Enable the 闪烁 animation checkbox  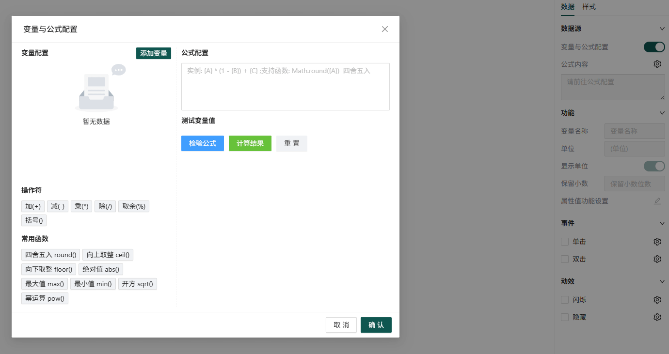pyautogui.click(x=564, y=299)
